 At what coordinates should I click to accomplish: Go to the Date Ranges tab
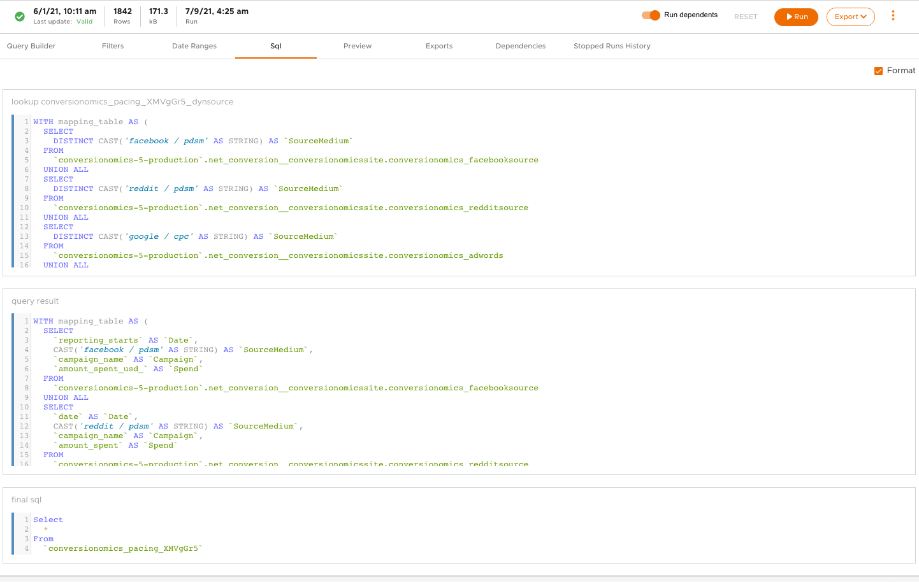(x=194, y=46)
